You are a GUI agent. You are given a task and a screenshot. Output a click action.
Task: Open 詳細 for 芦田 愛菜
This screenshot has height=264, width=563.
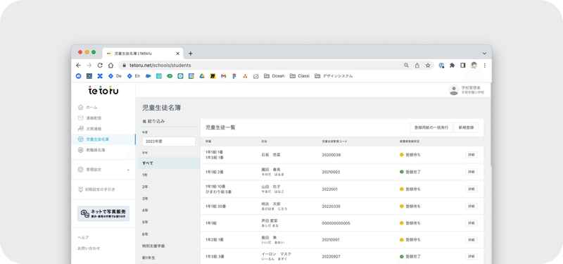[472, 223]
